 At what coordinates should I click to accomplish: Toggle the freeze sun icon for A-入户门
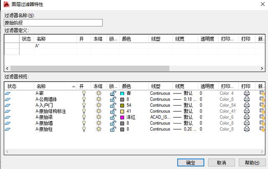pos(99,105)
